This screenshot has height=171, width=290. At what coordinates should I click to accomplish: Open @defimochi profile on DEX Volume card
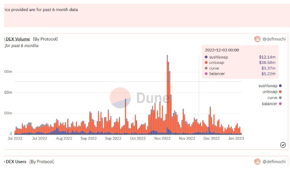coord(274,39)
